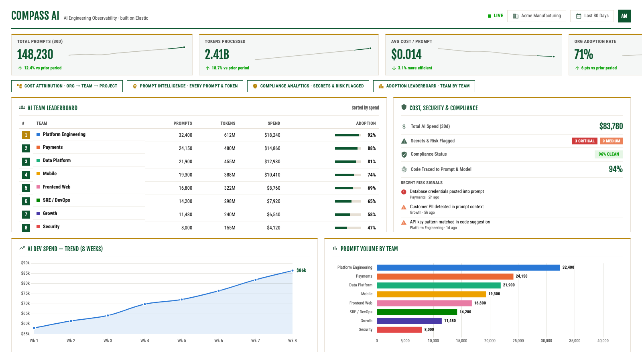The width and height of the screenshot is (642, 361).
Task: Click the blue swatch for Platform Engineering
Action: pyautogui.click(x=38, y=134)
